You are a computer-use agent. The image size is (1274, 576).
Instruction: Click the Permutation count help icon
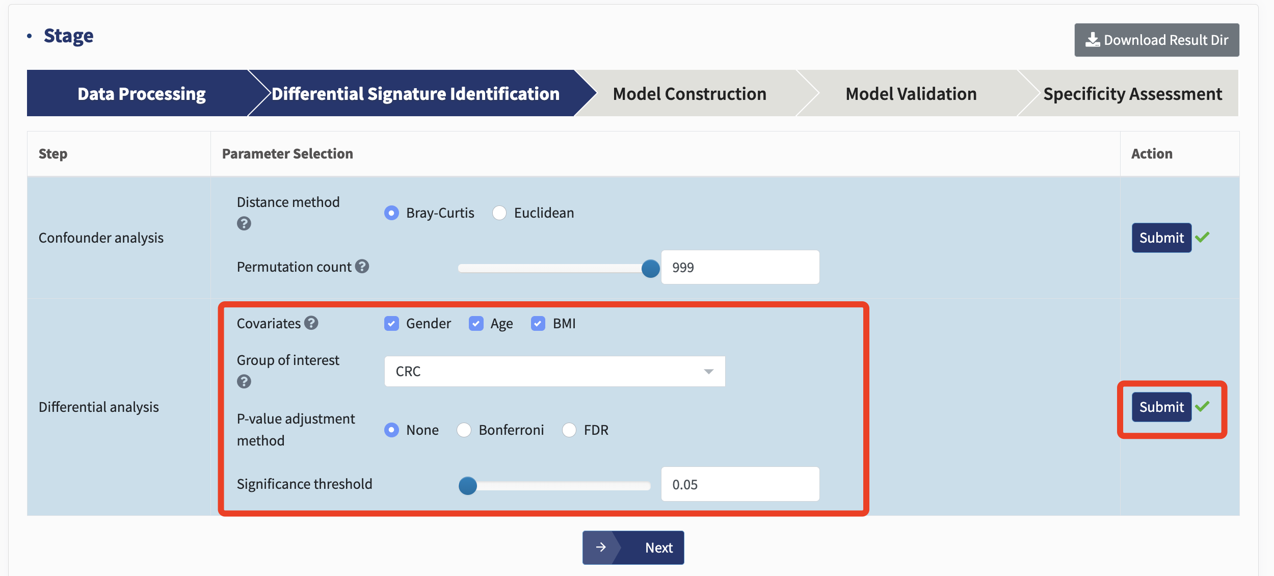click(362, 267)
